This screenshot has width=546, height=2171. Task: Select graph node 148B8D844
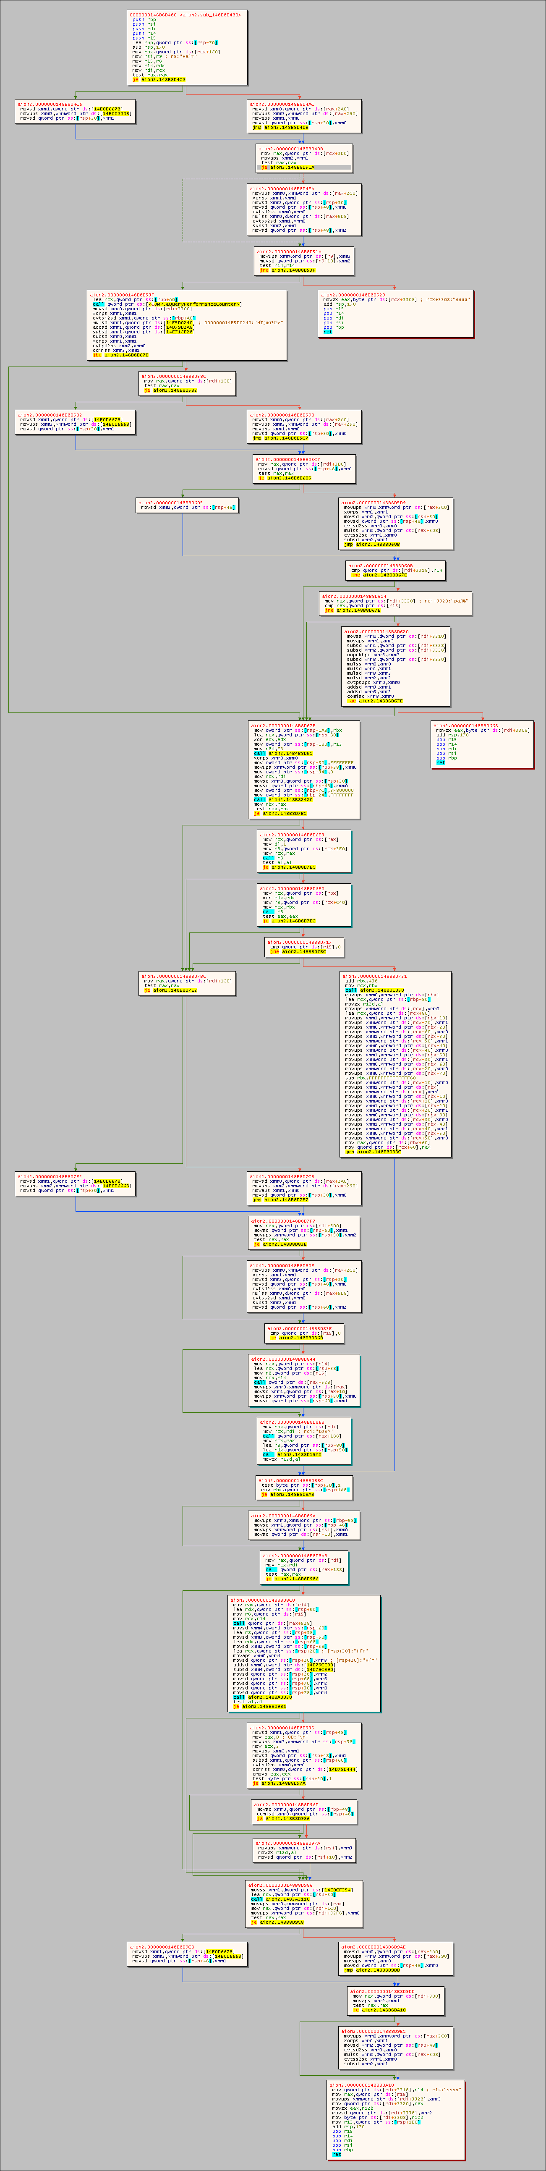pyautogui.click(x=304, y=1380)
